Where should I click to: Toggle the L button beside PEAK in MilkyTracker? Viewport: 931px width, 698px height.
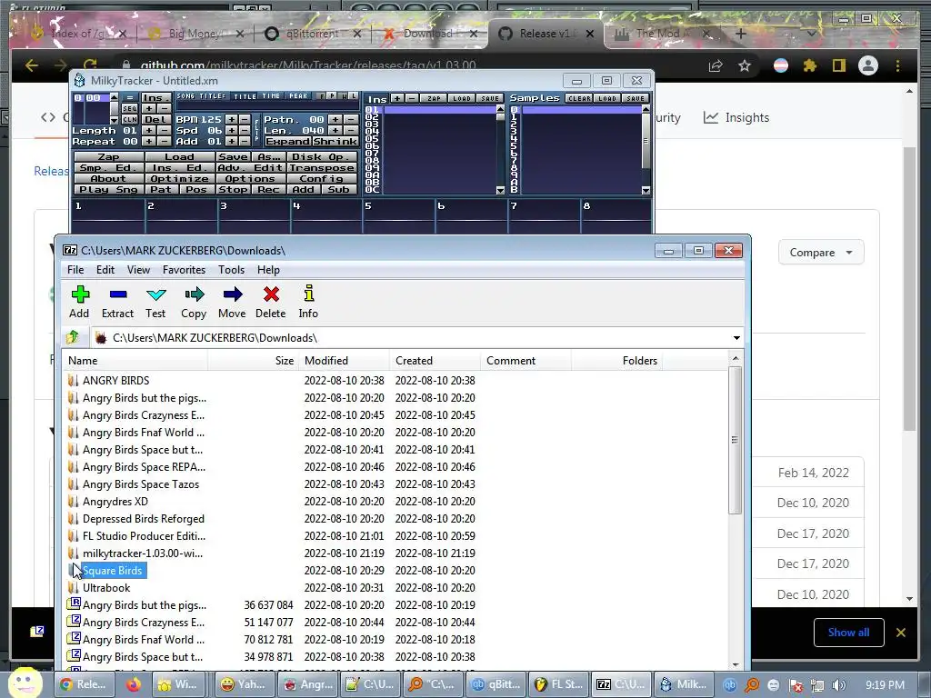coord(354,96)
